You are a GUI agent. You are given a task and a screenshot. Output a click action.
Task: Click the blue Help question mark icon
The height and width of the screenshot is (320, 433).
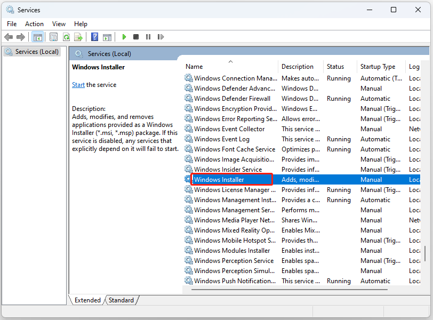click(94, 37)
